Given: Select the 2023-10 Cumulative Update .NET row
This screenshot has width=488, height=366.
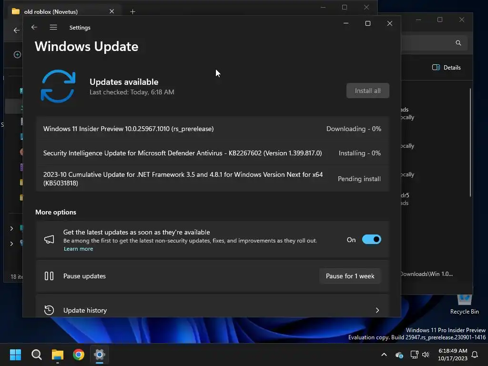Looking at the screenshot, I should (212, 179).
